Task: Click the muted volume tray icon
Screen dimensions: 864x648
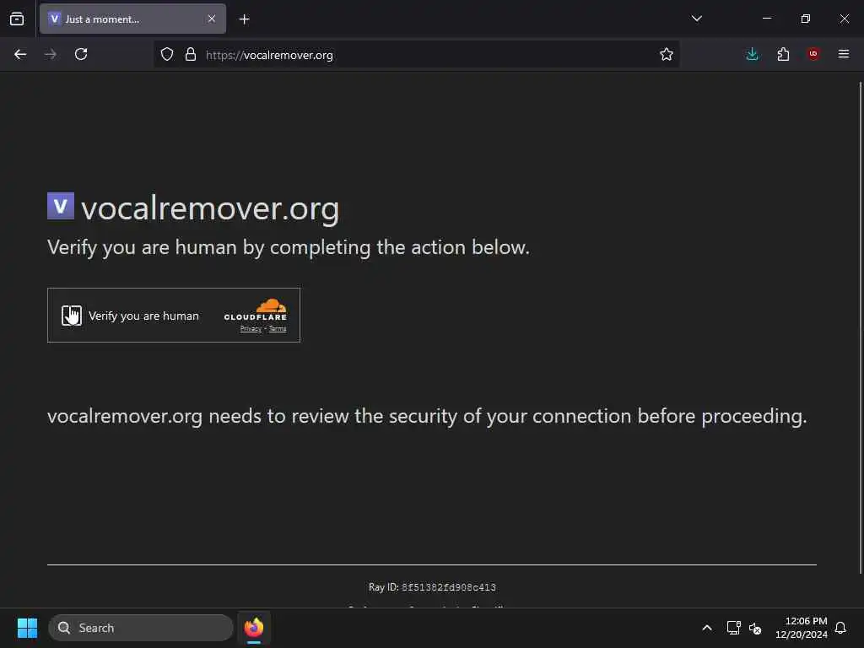Action: pos(755,628)
